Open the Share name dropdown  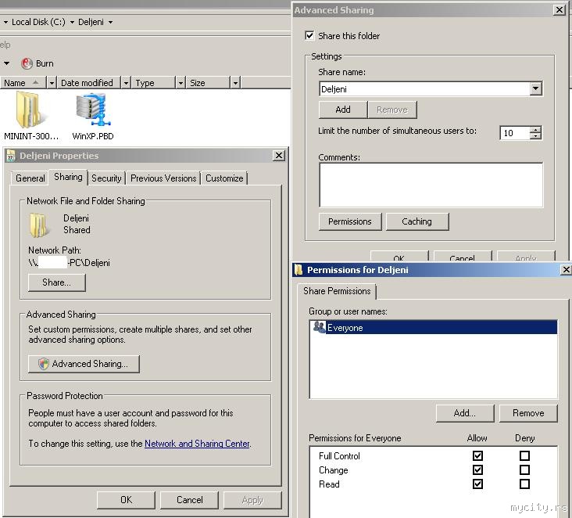click(x=535, y=88)
